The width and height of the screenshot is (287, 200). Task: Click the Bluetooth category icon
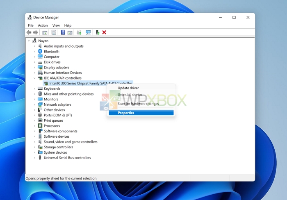[x=40, y=51]
